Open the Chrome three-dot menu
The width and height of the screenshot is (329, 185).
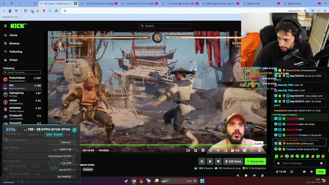point(4,11)
